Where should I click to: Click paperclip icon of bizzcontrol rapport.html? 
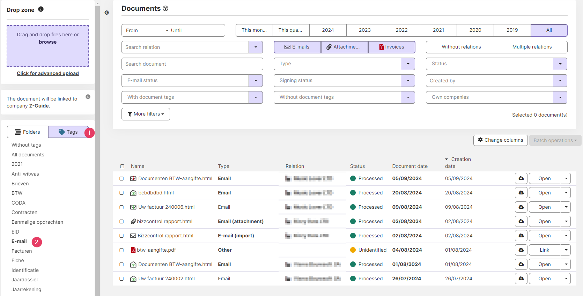[133, 221]
